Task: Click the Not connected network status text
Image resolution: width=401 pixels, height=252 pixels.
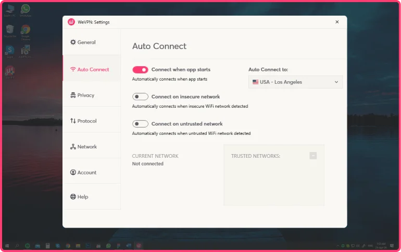Action: click(x=147, y=164)
